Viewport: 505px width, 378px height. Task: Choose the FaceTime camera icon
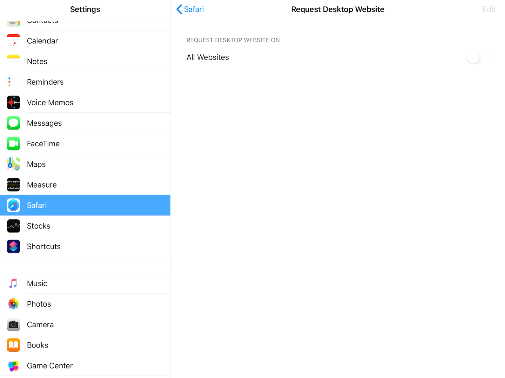click(13, 144)
